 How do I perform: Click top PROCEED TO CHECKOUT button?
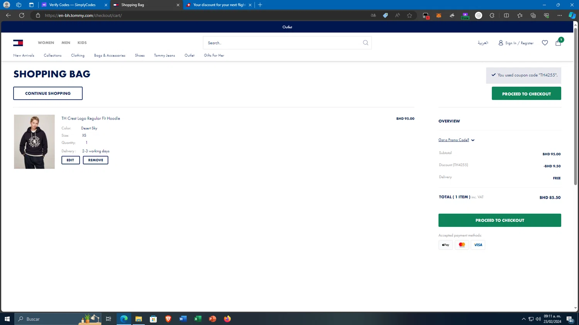[x=526, y=94]
